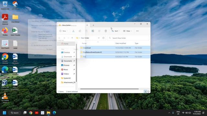Select the Google Chrome desktop shortcut
Image resolution: width=207 pixels, height=116 pixels.
coord(5,59)
